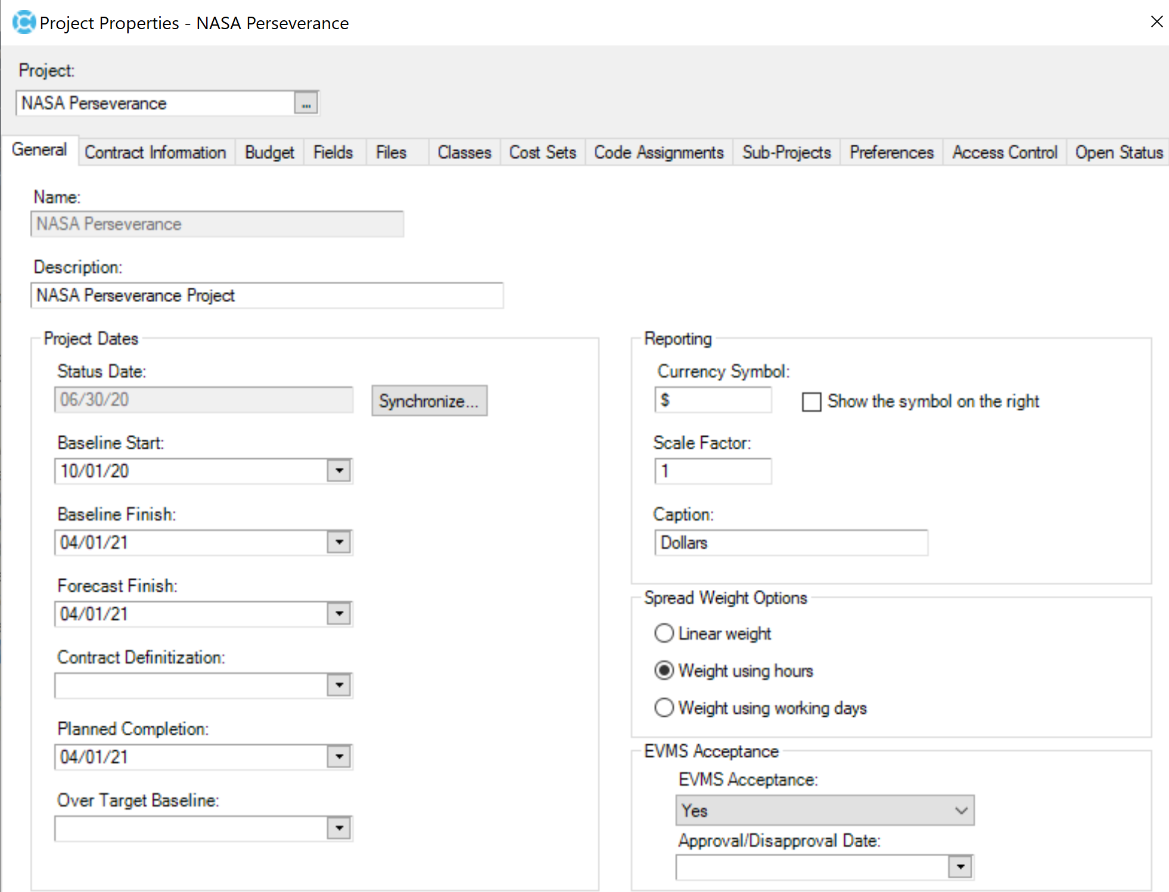Select the General tab

click(39, 150)
